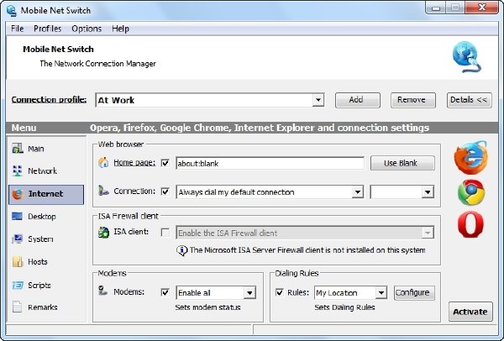Click the Scripts sidebar icon

click(18, 285)
